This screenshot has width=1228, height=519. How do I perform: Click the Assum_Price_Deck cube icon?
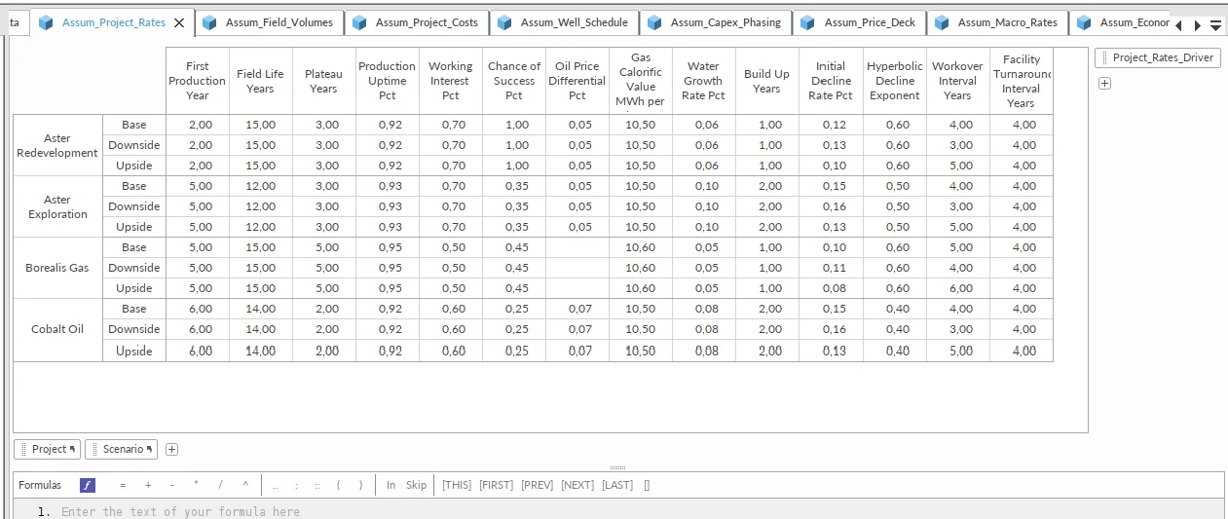[x=808, y=22]
